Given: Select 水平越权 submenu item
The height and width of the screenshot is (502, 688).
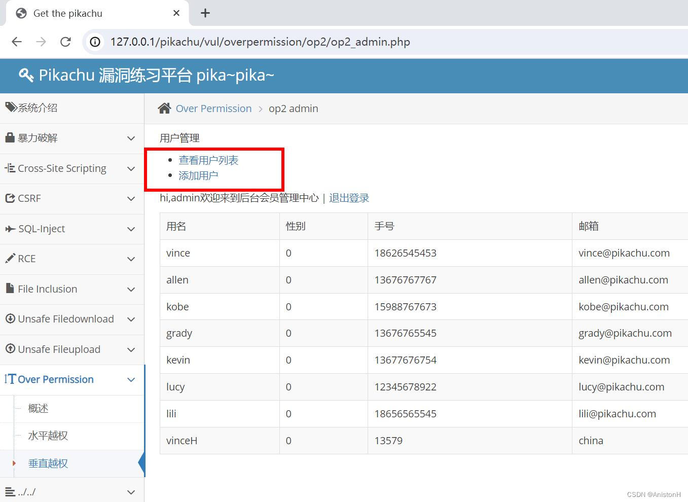Looking at the screenshot, I should click(x=48, y=436).
